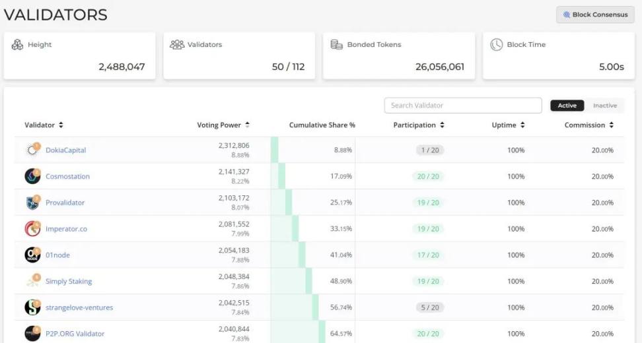Click the Imperator.co validator logo icon
The image size is (642, 343).
coord(32,229)
